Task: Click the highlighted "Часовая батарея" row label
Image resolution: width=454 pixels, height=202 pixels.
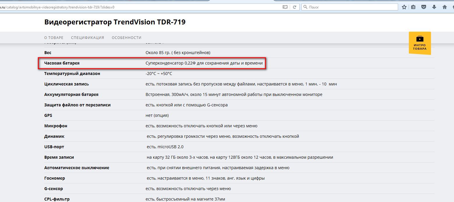Action: pos(62,63)
